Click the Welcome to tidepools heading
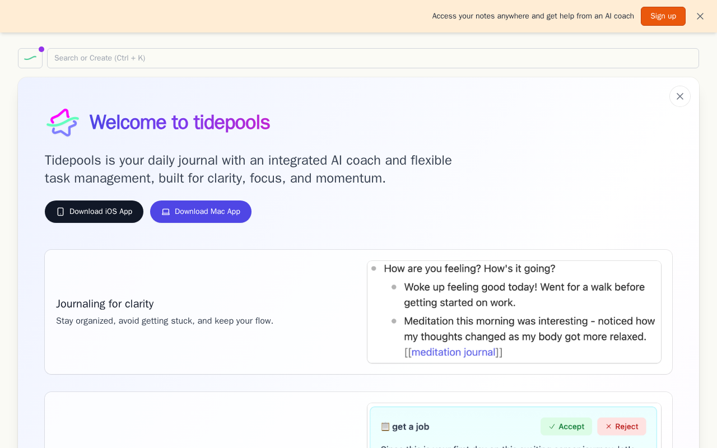Image resolution: width=717 pixels, height=448 pixels. point(179,123)
